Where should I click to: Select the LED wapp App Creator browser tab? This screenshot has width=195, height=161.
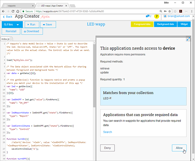click(x=52, y=6)
